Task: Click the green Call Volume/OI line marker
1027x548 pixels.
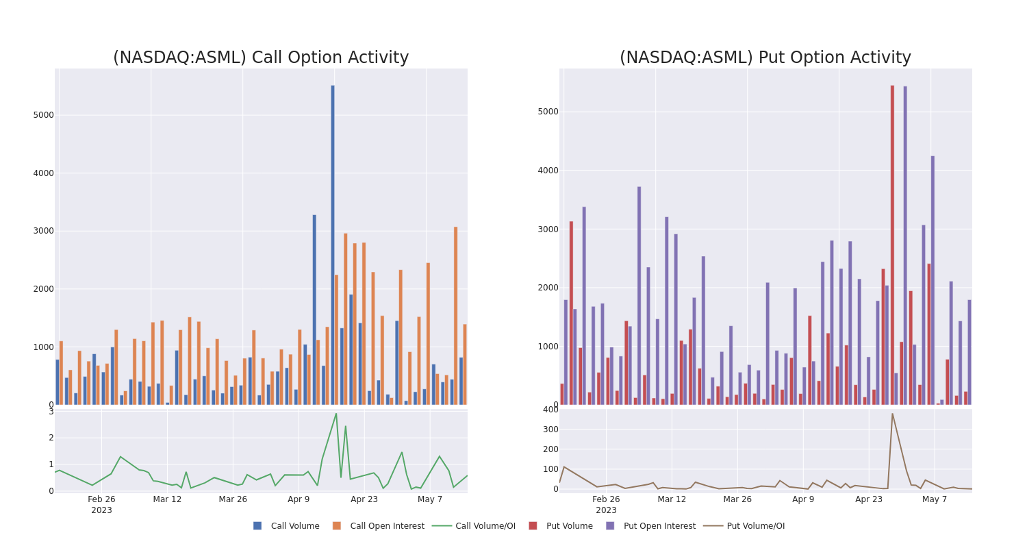Action: click(442, 526)
